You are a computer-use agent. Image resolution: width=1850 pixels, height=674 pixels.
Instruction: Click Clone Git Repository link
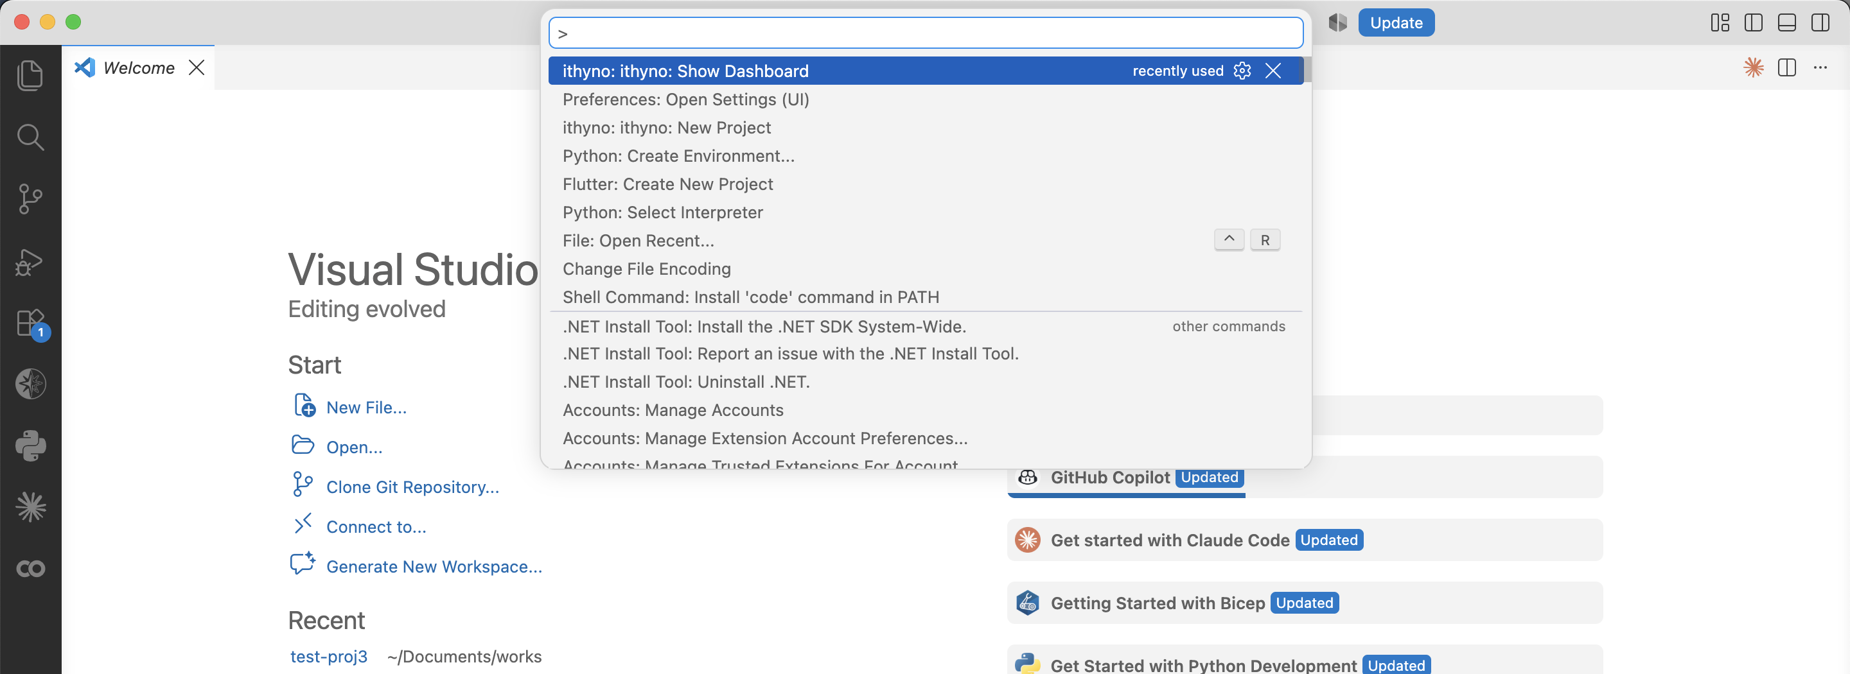click(x=412, y=487)
